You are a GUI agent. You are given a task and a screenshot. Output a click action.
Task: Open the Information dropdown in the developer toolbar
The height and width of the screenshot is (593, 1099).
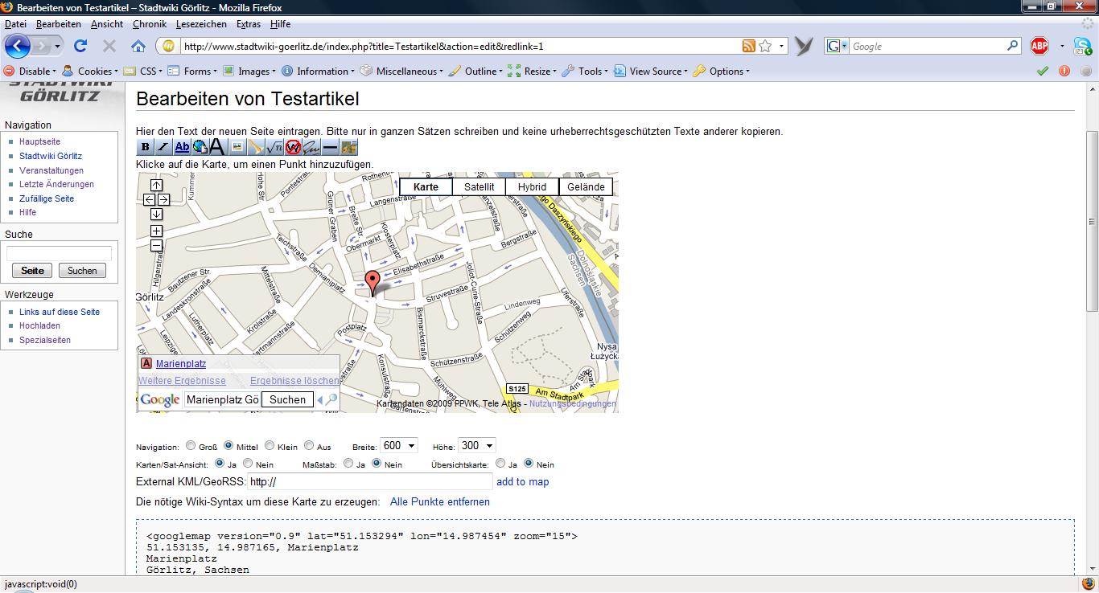(x=318, y=71)
